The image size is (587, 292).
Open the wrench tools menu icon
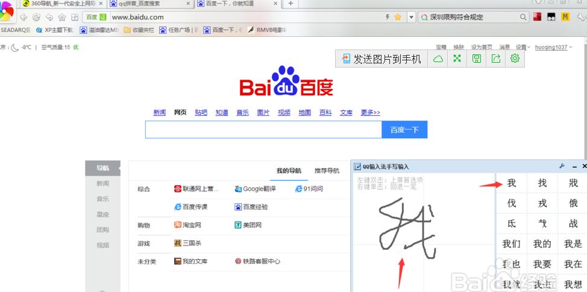[x=582, y=17]
